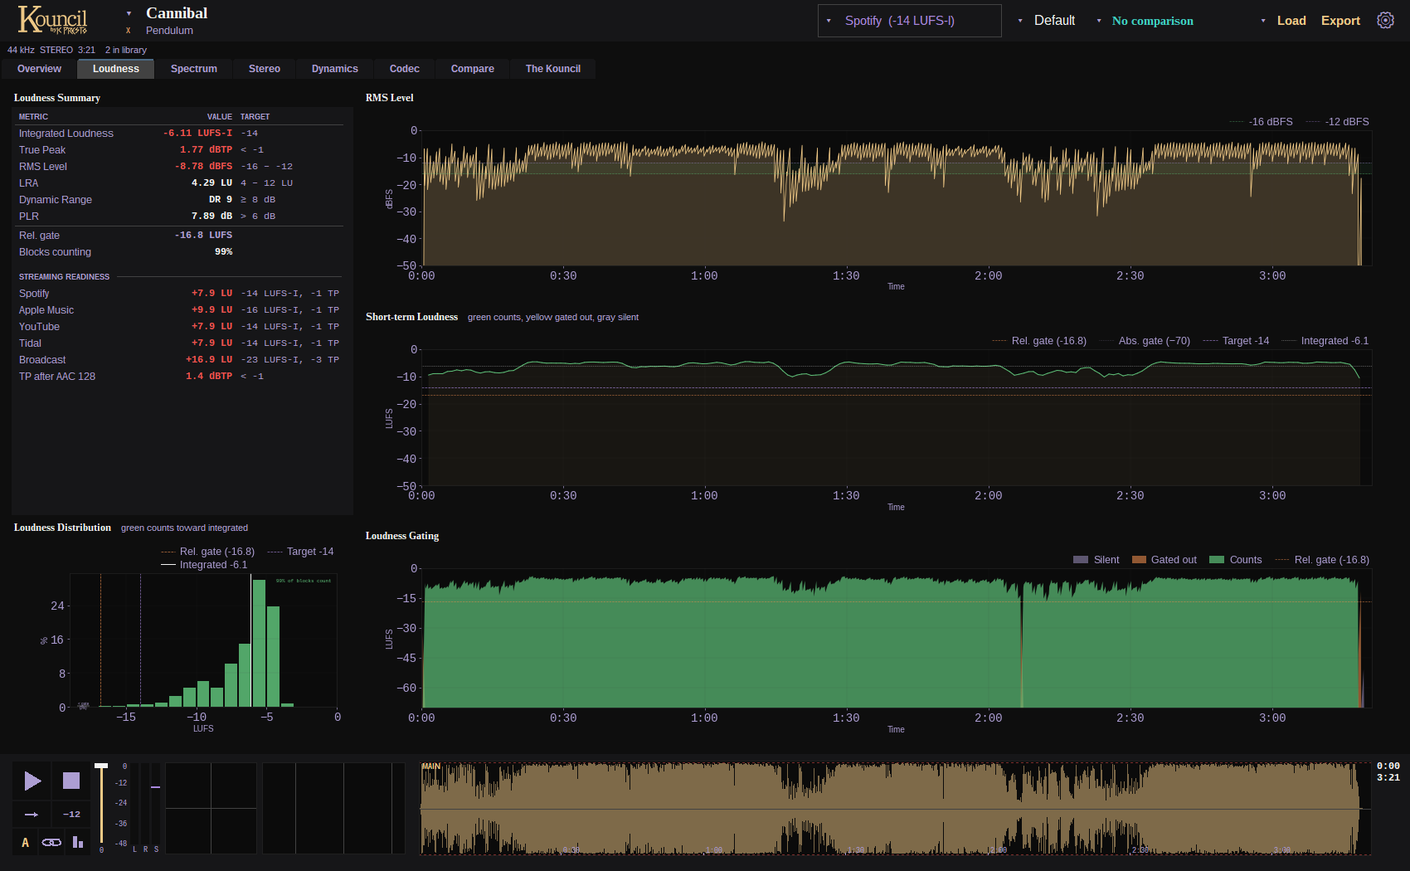Toggle the -12 dBFS legend in RMS Level

click(x=1338, y=122)
